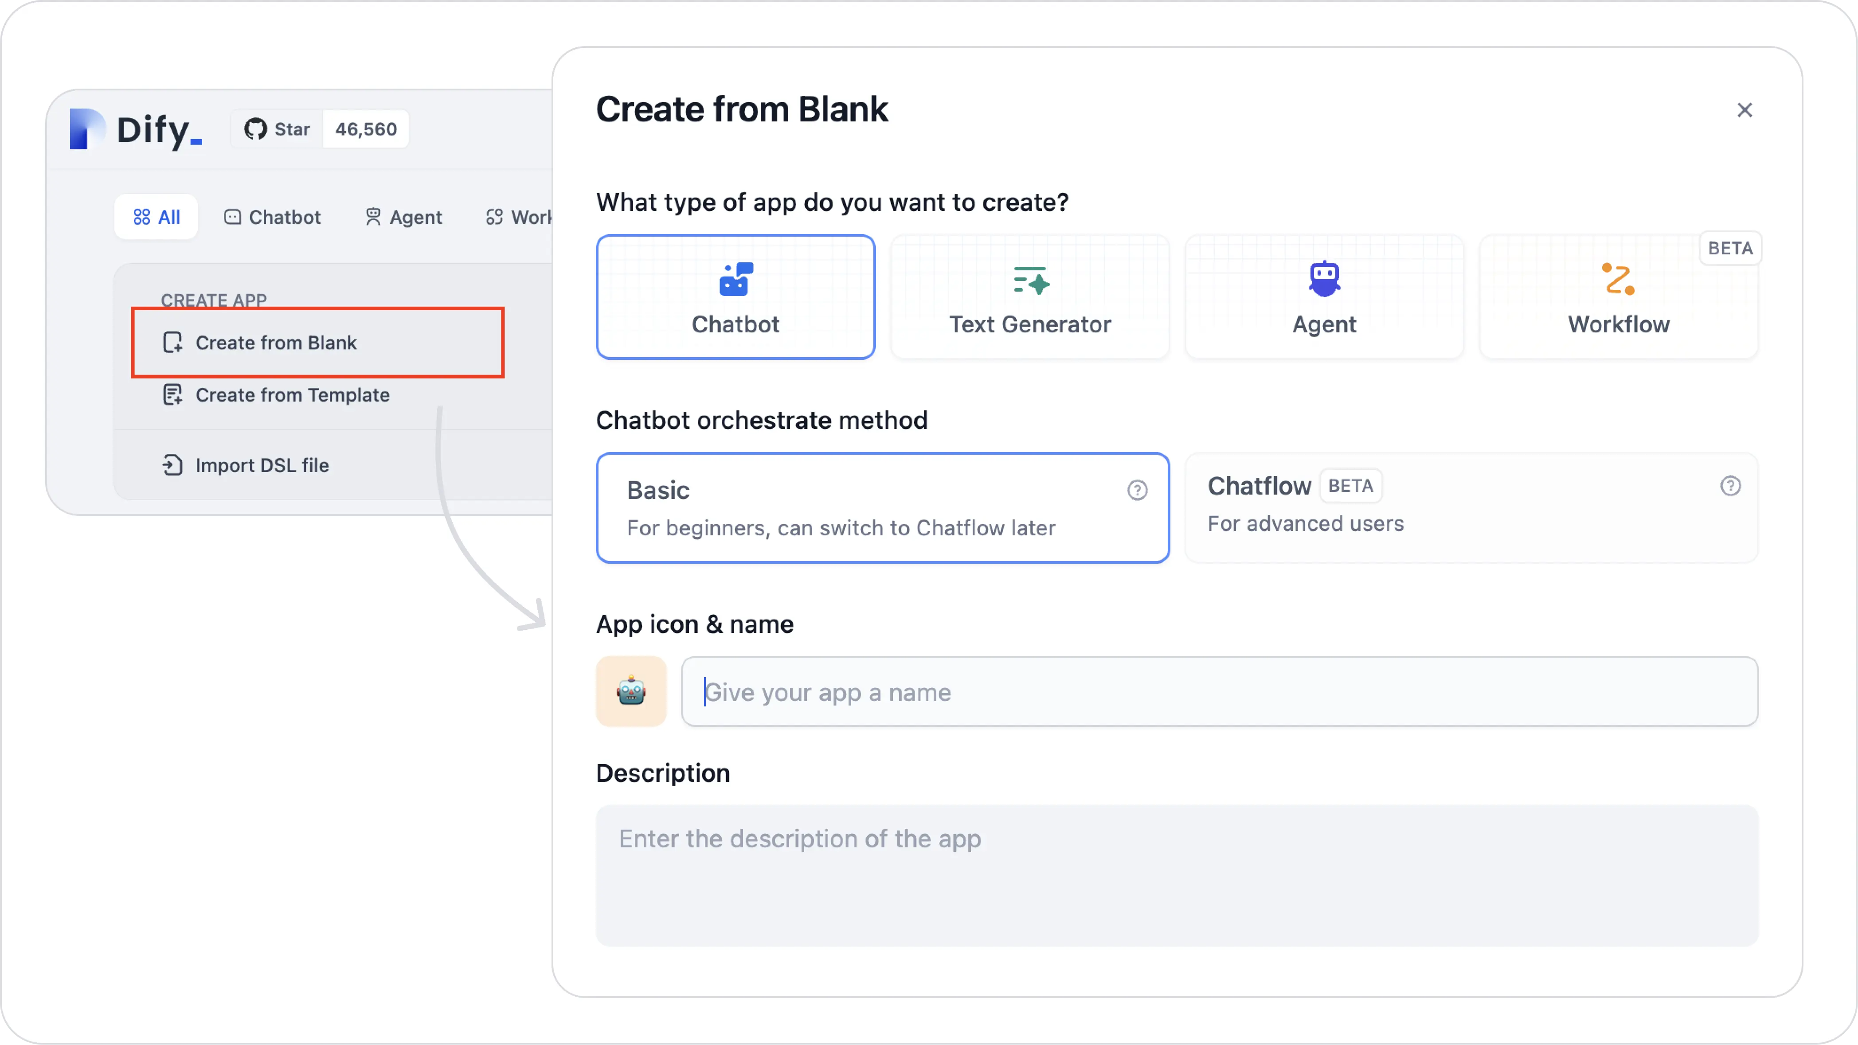1858x1045 pixels.
Task: Click the Chatbot tab icon
Action: pyautogui.click(x=232, y=217)
